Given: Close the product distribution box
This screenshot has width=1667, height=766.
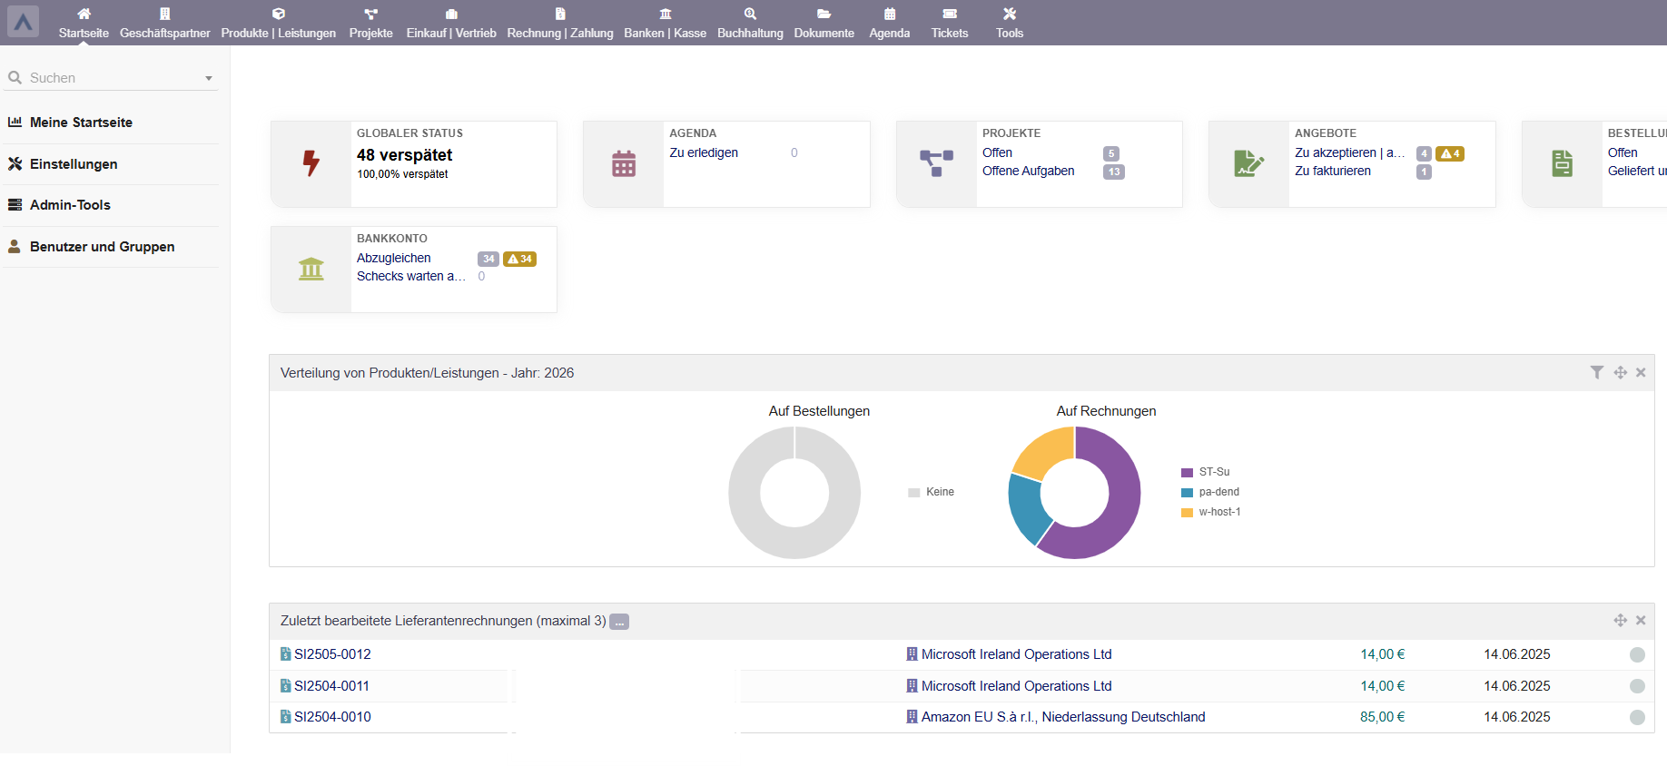Looking at the screenshot, I should (x=1641, y=372).
